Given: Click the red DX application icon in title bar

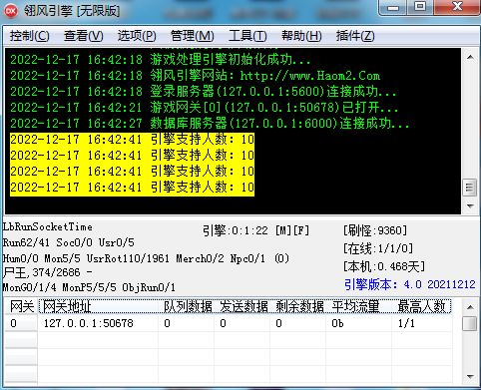Looking at the screenshot, I should point(11,10).
